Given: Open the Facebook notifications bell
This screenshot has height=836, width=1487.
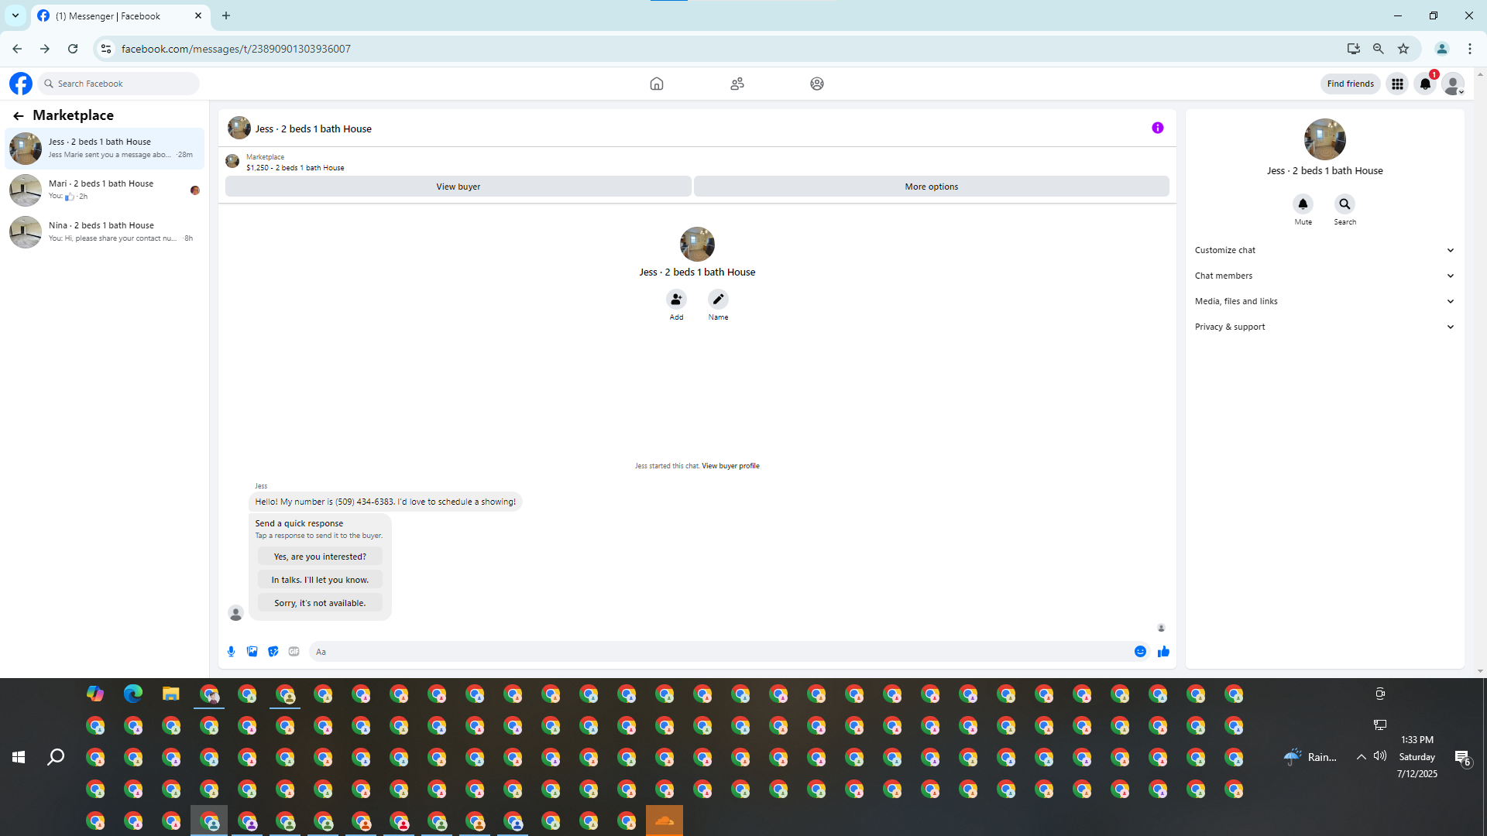Looking at the screenshot, I should tap(1425, 84).
